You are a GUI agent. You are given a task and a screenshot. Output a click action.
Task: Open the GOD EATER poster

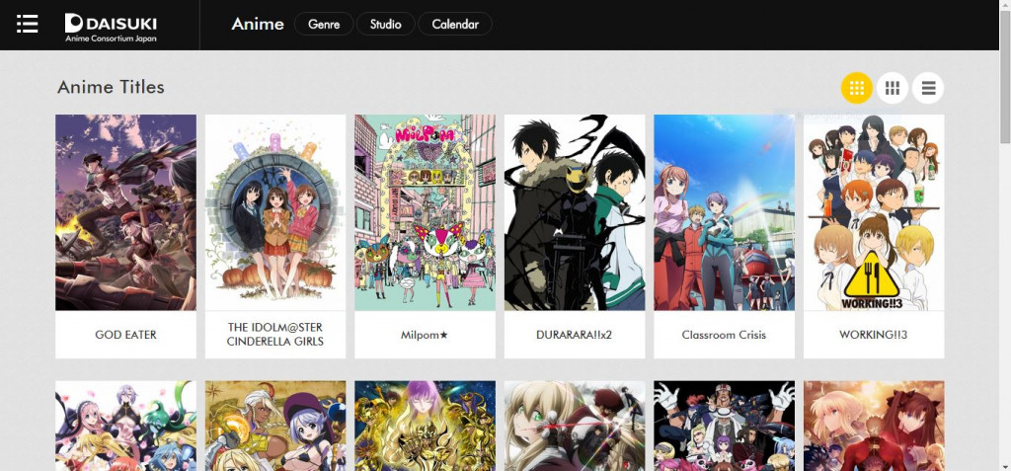(125, 212)
